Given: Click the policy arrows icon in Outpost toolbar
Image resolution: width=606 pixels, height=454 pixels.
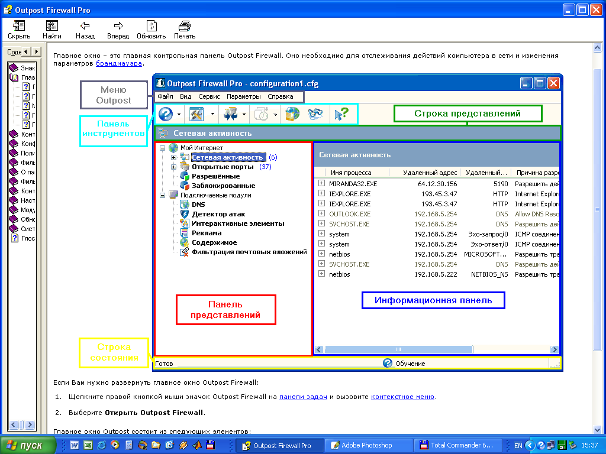Looking at the screenshot, I should point(230,114).
